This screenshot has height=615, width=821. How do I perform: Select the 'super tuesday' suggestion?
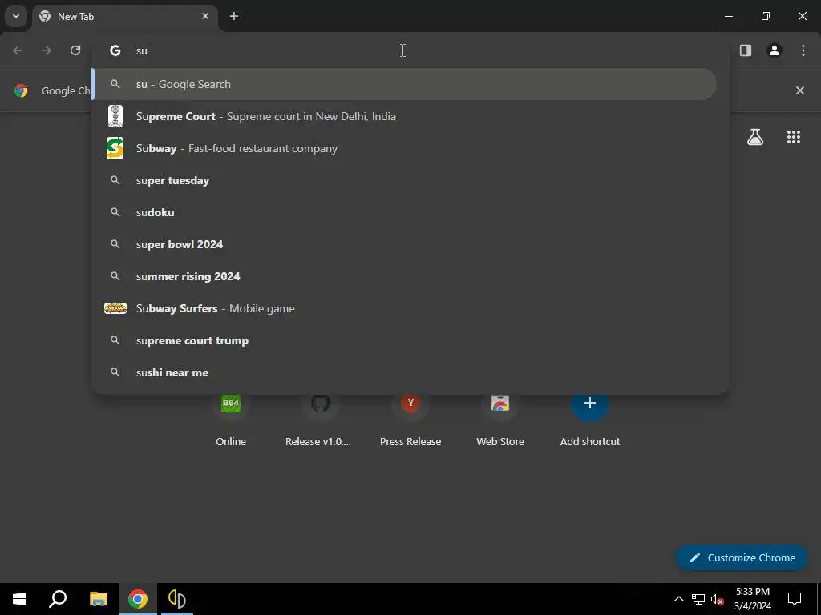coord(404,180)
